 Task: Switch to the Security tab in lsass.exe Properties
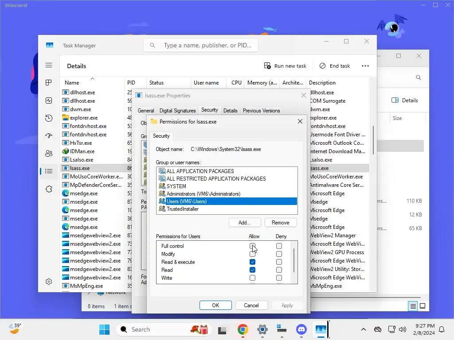pyautogui.click(x=209, y=110)
